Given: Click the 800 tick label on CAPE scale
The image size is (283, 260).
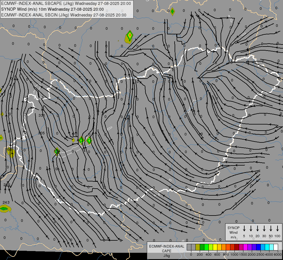Looking at the screenshot, I should click(226, 255).
